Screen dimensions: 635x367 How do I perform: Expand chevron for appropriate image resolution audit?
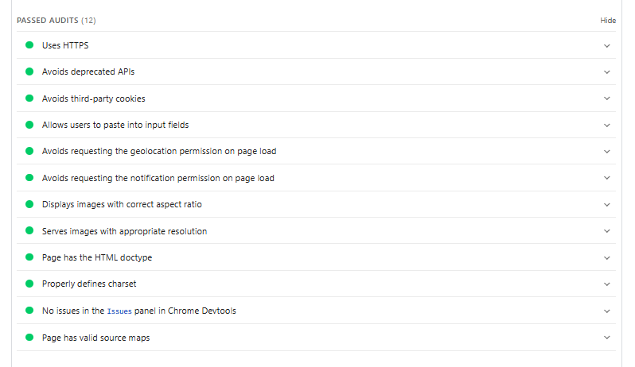pyautogui.click(x=606, y=231)
